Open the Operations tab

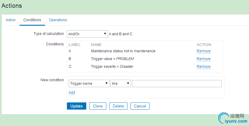pos(58,20)
